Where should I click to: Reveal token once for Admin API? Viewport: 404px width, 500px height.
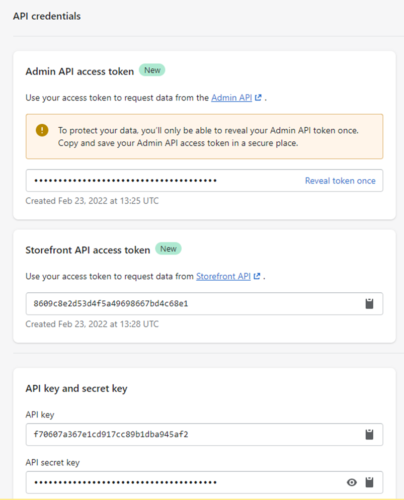coord(340,181)
